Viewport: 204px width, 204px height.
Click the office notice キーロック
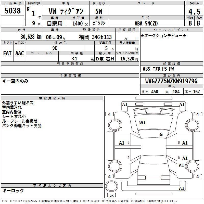point(13,190)
